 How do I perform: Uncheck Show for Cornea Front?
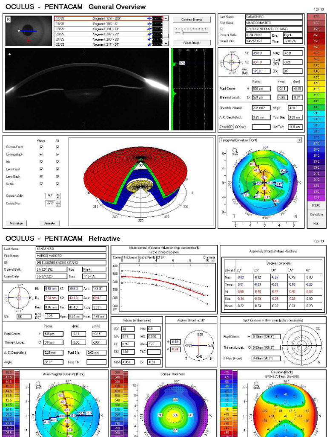point(41,147)
